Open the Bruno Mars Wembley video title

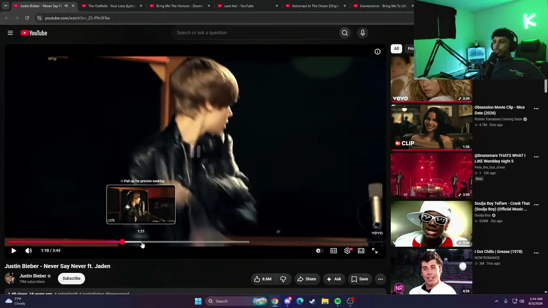pyautogui.click(x=500, y=158)
